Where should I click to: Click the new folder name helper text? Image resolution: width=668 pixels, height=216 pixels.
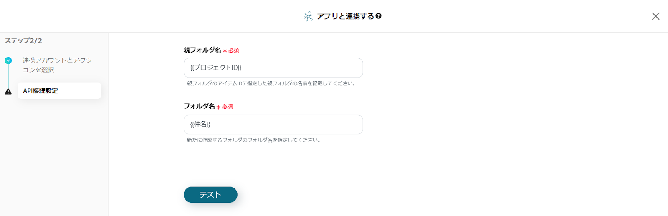tap(254, 140)
